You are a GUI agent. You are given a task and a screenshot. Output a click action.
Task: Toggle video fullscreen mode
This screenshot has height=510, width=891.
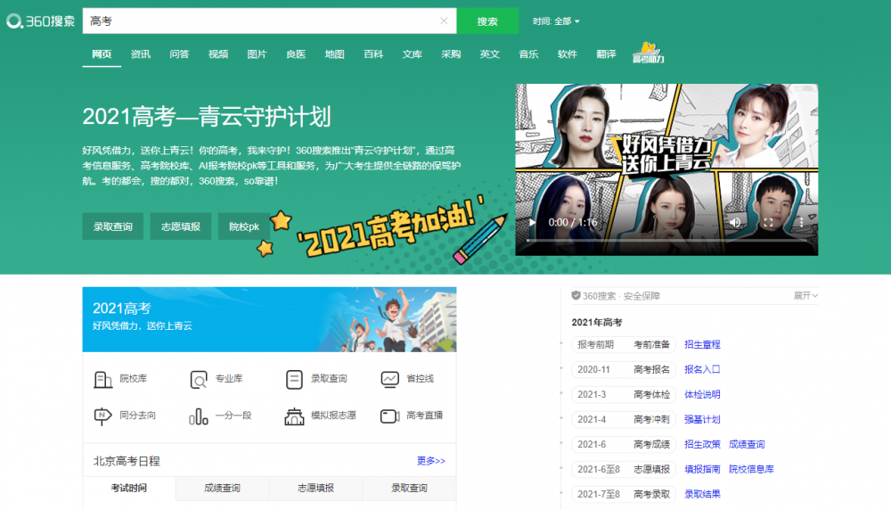(768, 222)
